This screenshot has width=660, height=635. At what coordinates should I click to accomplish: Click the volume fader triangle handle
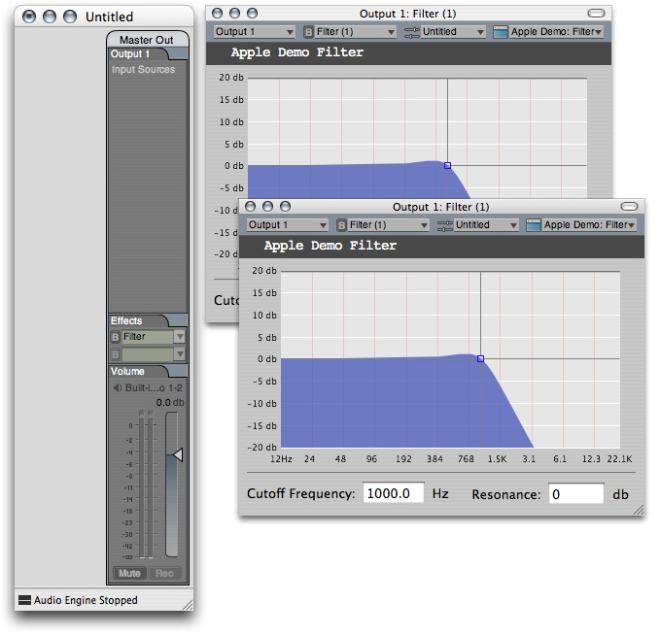tap(178, 454)
